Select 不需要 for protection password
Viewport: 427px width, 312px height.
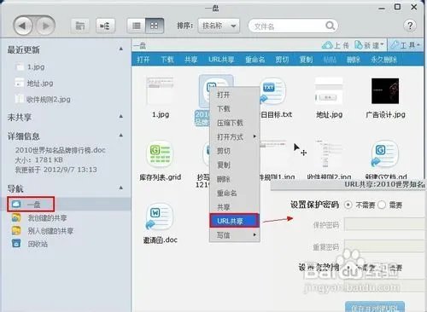(348, 205)
